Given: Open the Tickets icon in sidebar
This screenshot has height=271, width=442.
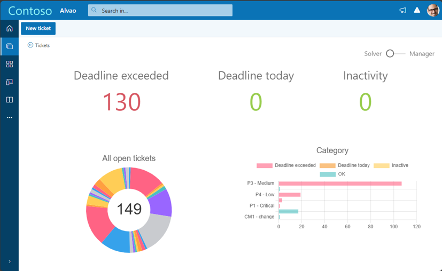Looking at the screenshot, I should [9, 46].
